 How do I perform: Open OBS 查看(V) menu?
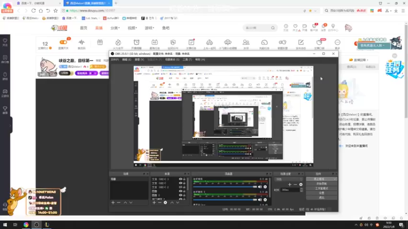click(139, 60)
